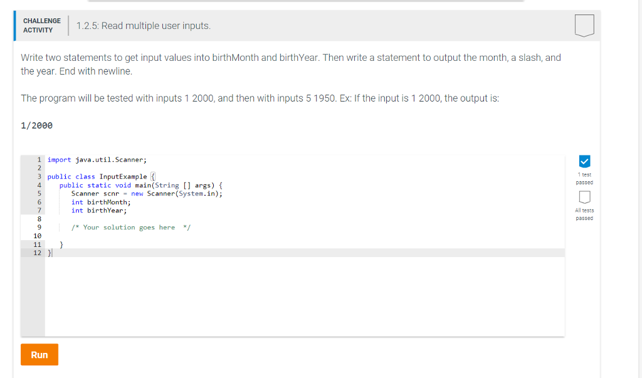The image size is (642, 378).
Task: Click the completion shield in the activity header
Action: click(x=584, y=25)
